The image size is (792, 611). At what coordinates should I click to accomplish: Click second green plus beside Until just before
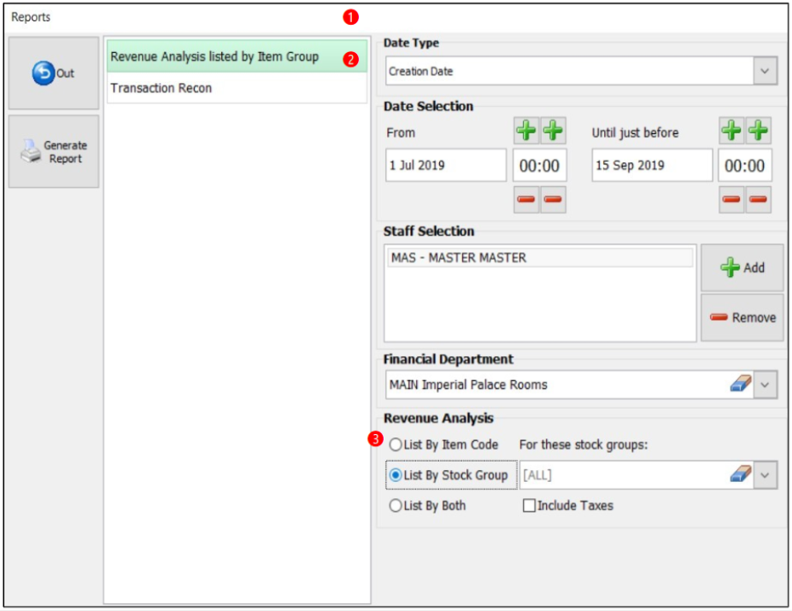(758, 131)
